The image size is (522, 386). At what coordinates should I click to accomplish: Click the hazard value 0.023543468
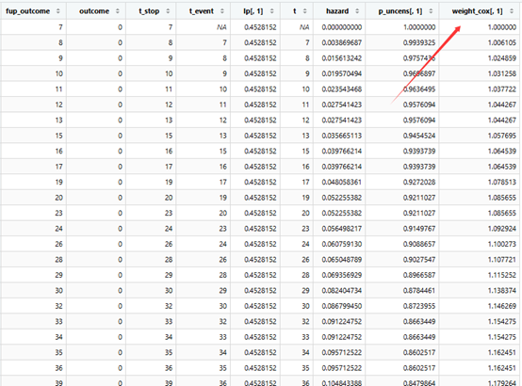click(342, 89)
